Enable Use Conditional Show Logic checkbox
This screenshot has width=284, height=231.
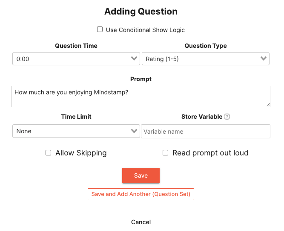[100, 29]
